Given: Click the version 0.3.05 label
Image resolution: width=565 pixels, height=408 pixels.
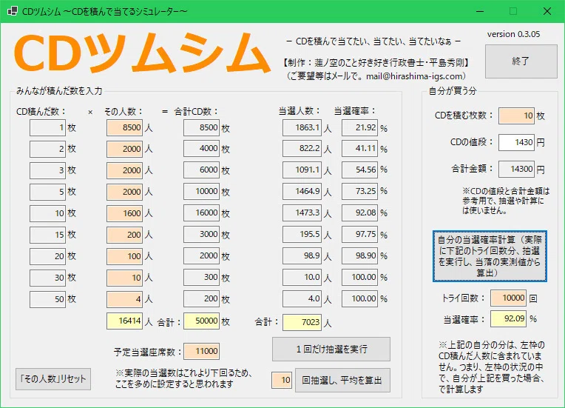Looking at the screenshot, I should (x=513, y=34).
